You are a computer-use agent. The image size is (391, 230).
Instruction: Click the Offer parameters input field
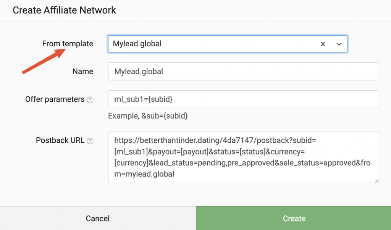click(243, 99)
